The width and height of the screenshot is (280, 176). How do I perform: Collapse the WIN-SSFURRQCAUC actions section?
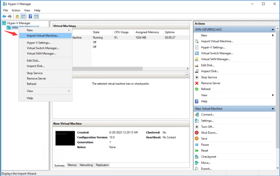coord(273,29)
